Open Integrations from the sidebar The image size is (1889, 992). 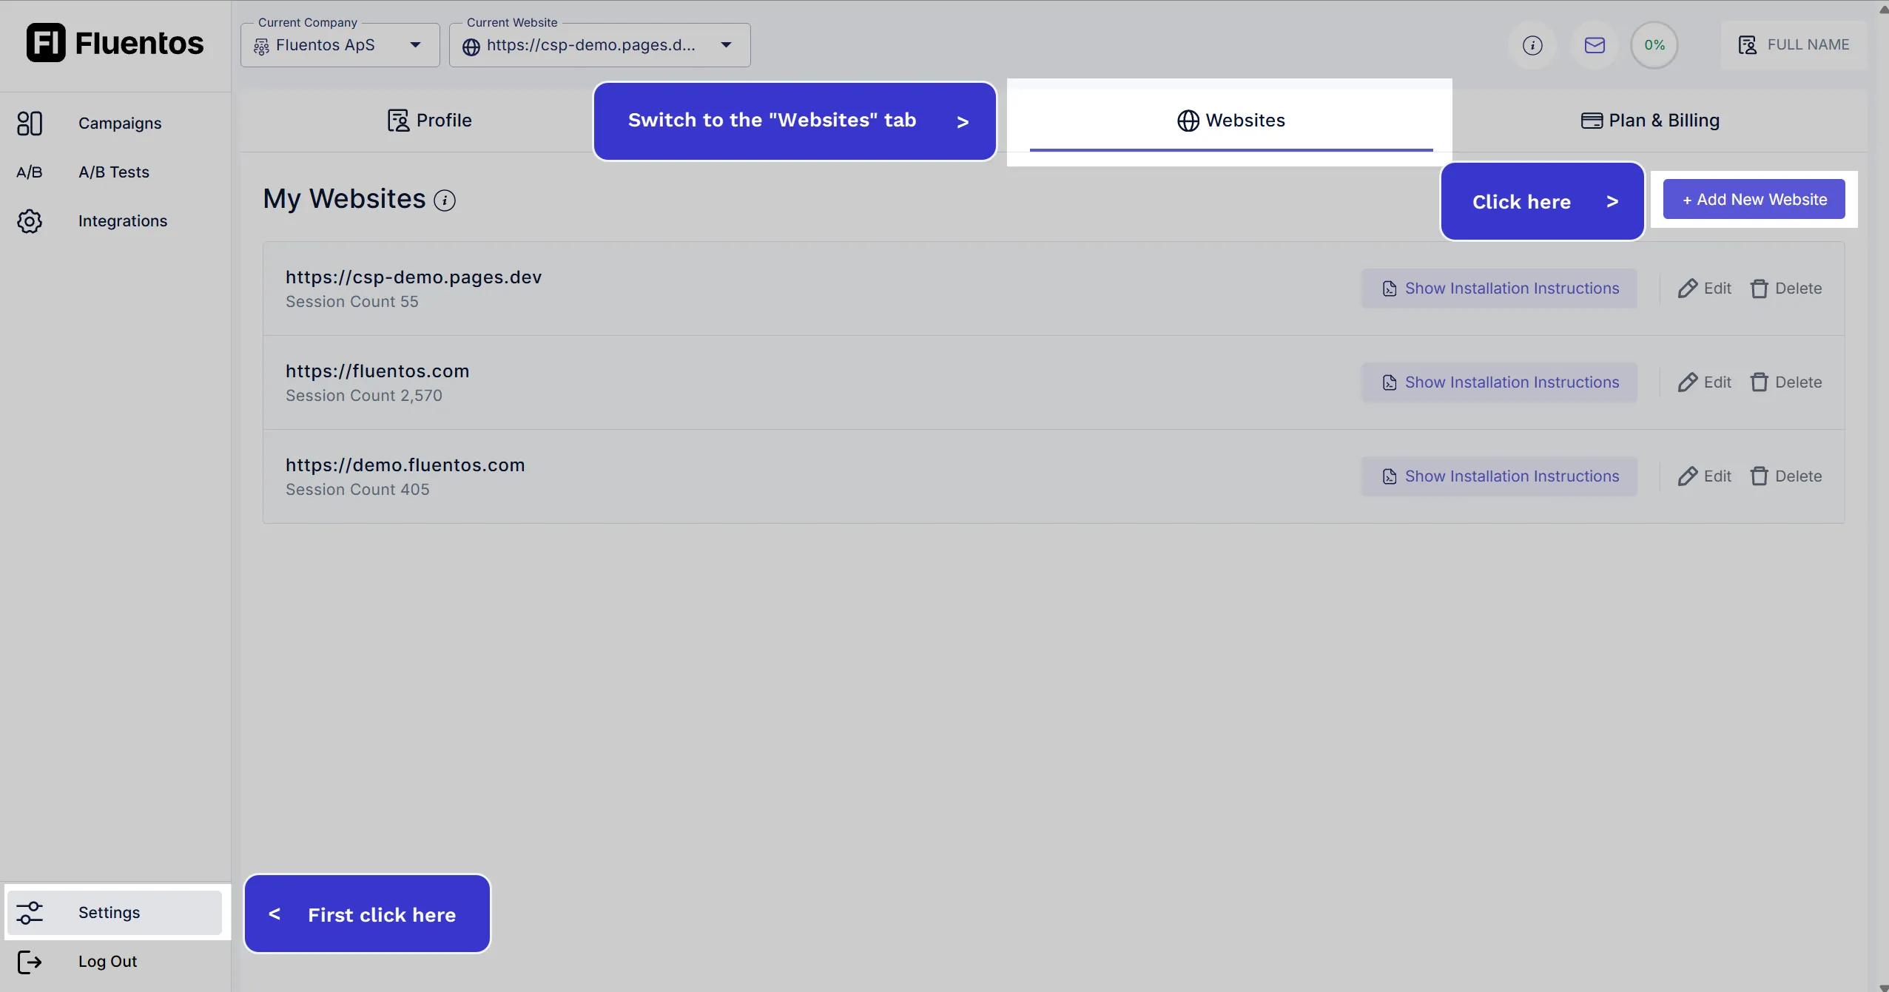tap(122, 220)
